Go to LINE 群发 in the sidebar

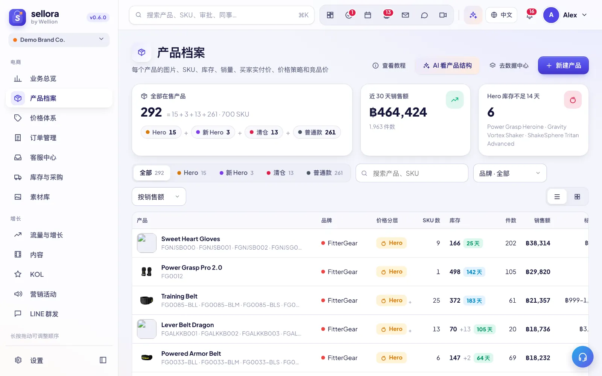pos(59,314)
